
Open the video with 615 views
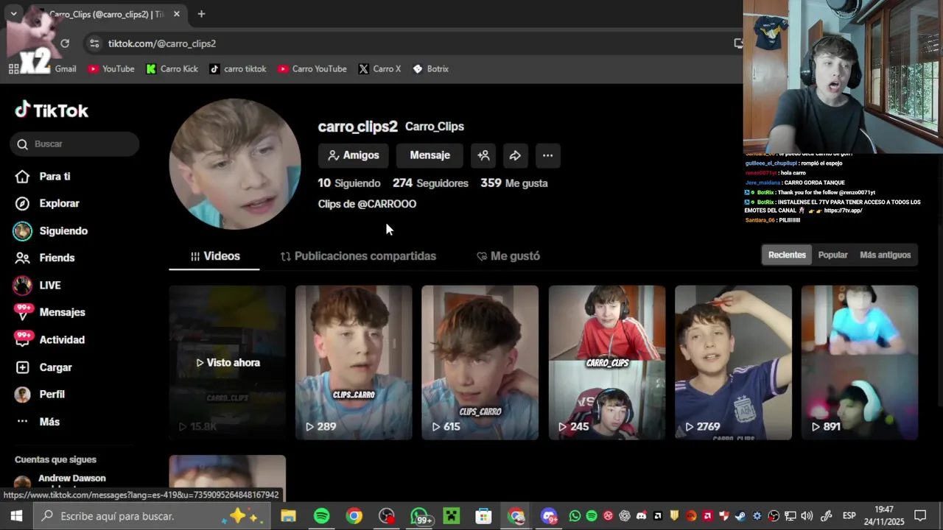[480, 363]
